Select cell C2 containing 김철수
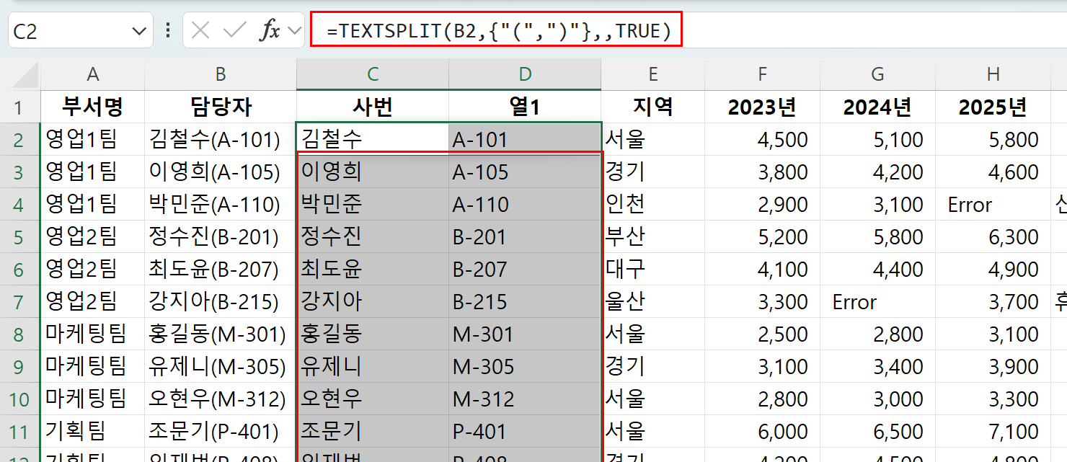 [x=373, y=140]
